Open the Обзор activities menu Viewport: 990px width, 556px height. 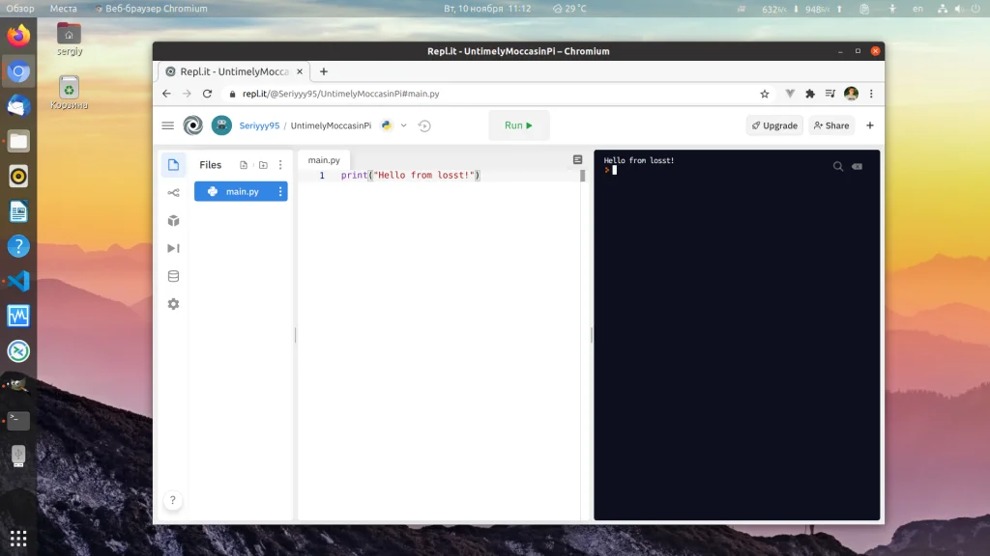click(20, 9)
